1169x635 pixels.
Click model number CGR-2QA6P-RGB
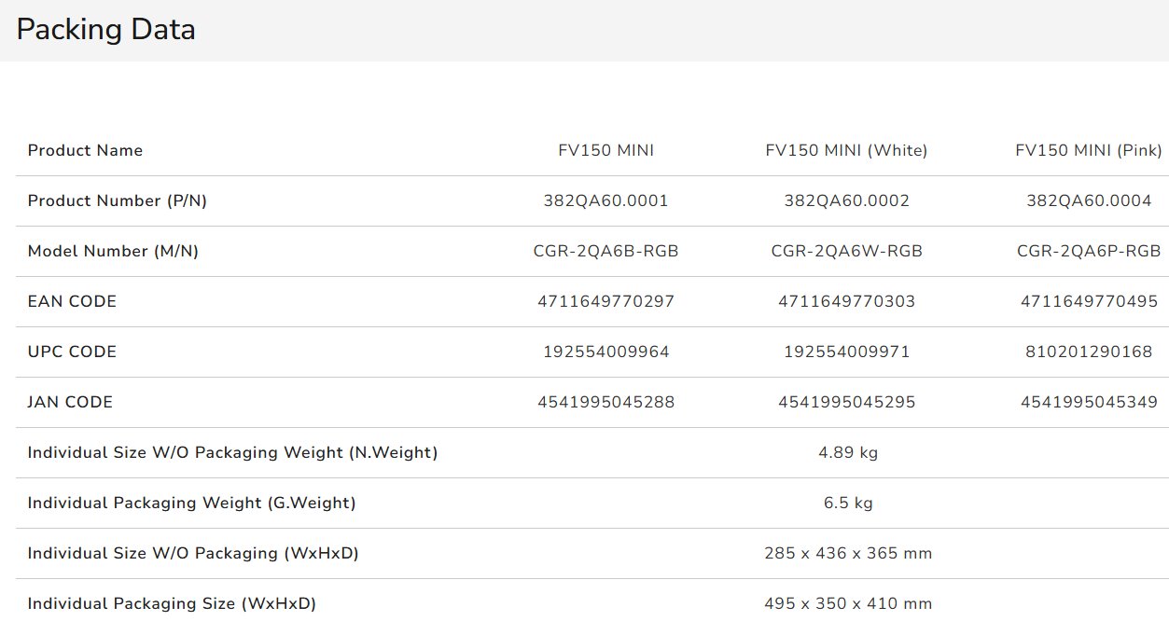click(x=1088, y=252)
